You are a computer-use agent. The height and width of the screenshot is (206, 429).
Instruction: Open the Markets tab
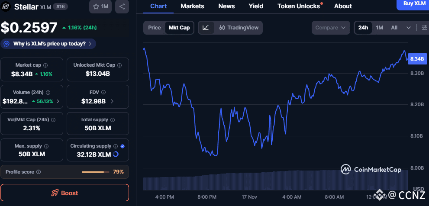click(192, 6)
